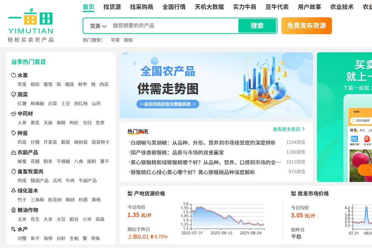This screenshot has height=248, width=372.
Task: Click the aquatic products category icon
Action: (x=13, y=229)
